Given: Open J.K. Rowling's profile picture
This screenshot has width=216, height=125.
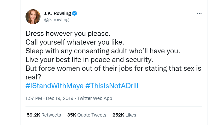Looking at the screenshot, I should coord(33,17).
